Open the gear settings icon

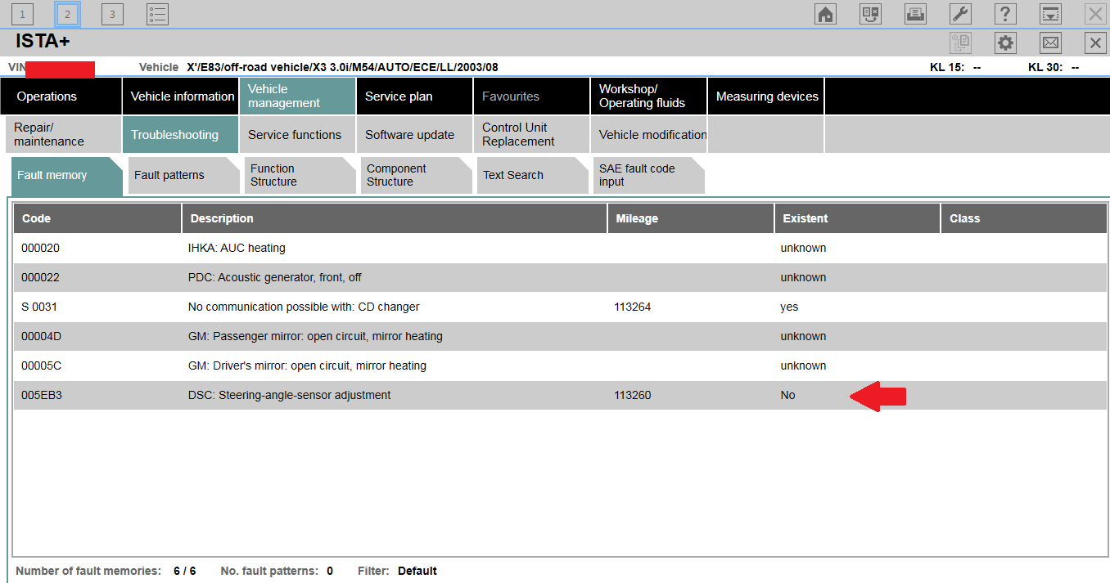[1005, 43]
